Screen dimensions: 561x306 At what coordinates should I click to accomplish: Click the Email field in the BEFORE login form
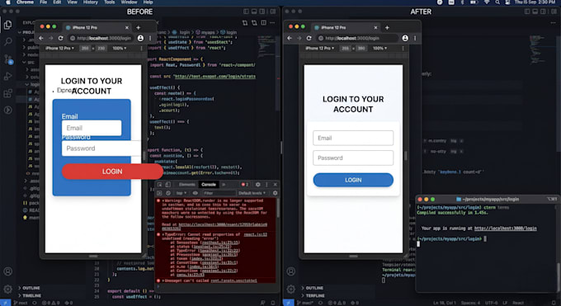[x=92, y=128]
